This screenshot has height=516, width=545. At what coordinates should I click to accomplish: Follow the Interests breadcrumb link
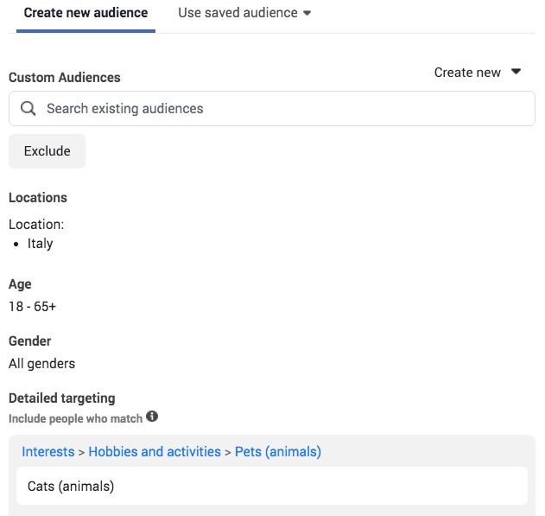pos(48,452)
